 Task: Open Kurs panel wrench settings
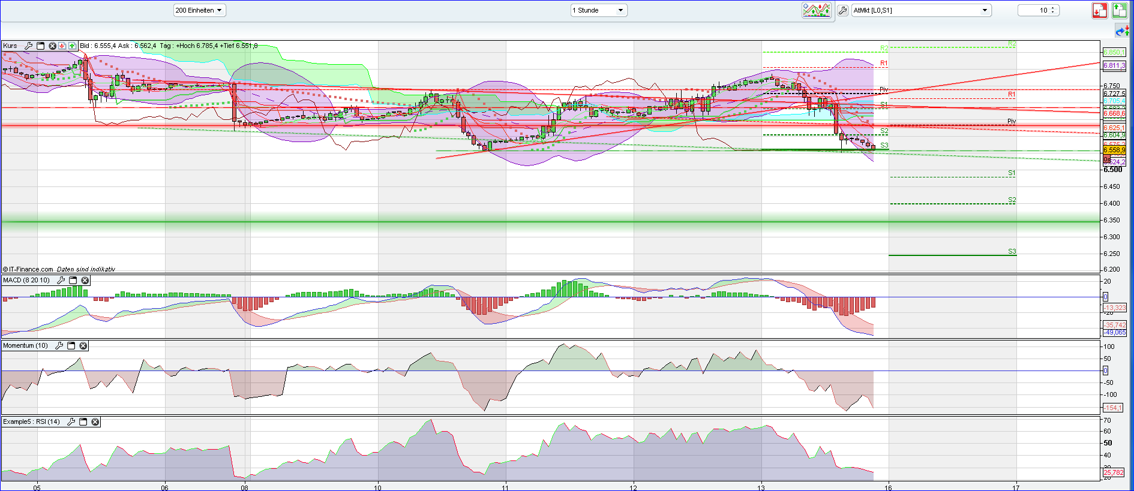point(28,46)
